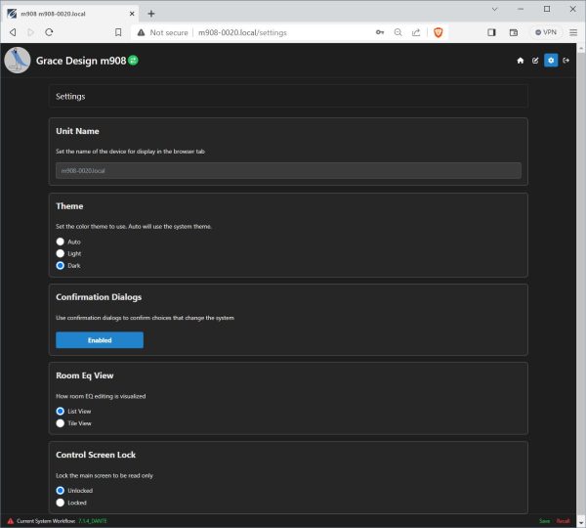Toggle the browser sidebar panel icon
Viewport: 586px width, 528px height.
point(491,32)
